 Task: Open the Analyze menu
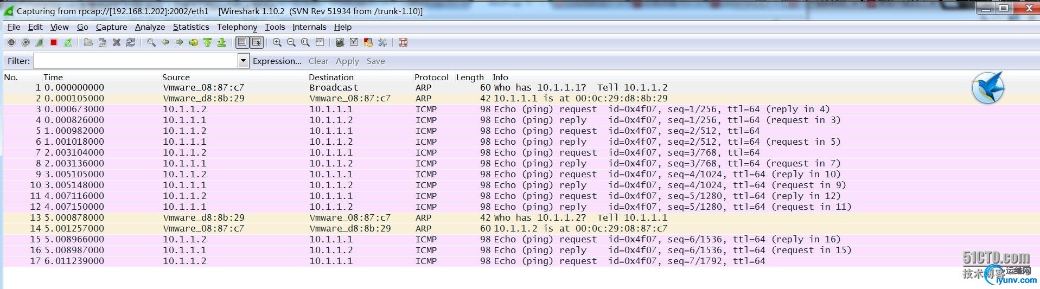click(150, 27)
